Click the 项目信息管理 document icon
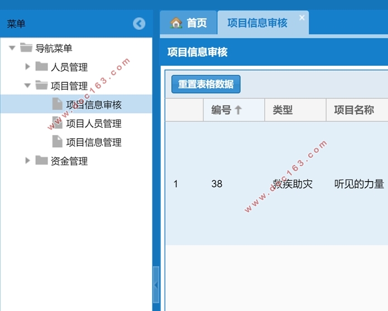Image resolution: width=388 pixels, height=311 pixels. [x=57, y=142]
